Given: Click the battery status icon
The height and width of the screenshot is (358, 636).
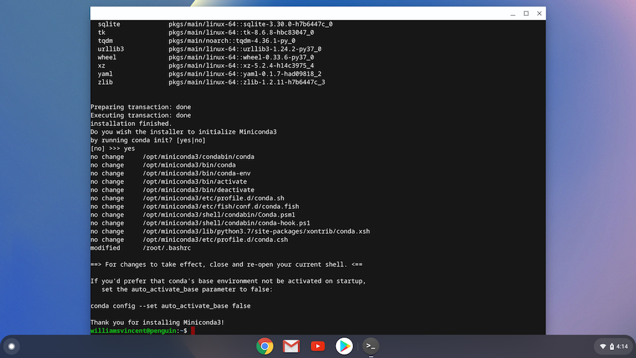Looking at the screenshot, I should click(611, 347).
